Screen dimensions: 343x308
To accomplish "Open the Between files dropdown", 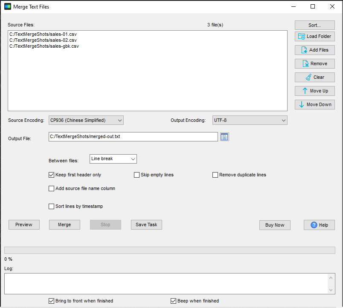I will pos(113,159).
